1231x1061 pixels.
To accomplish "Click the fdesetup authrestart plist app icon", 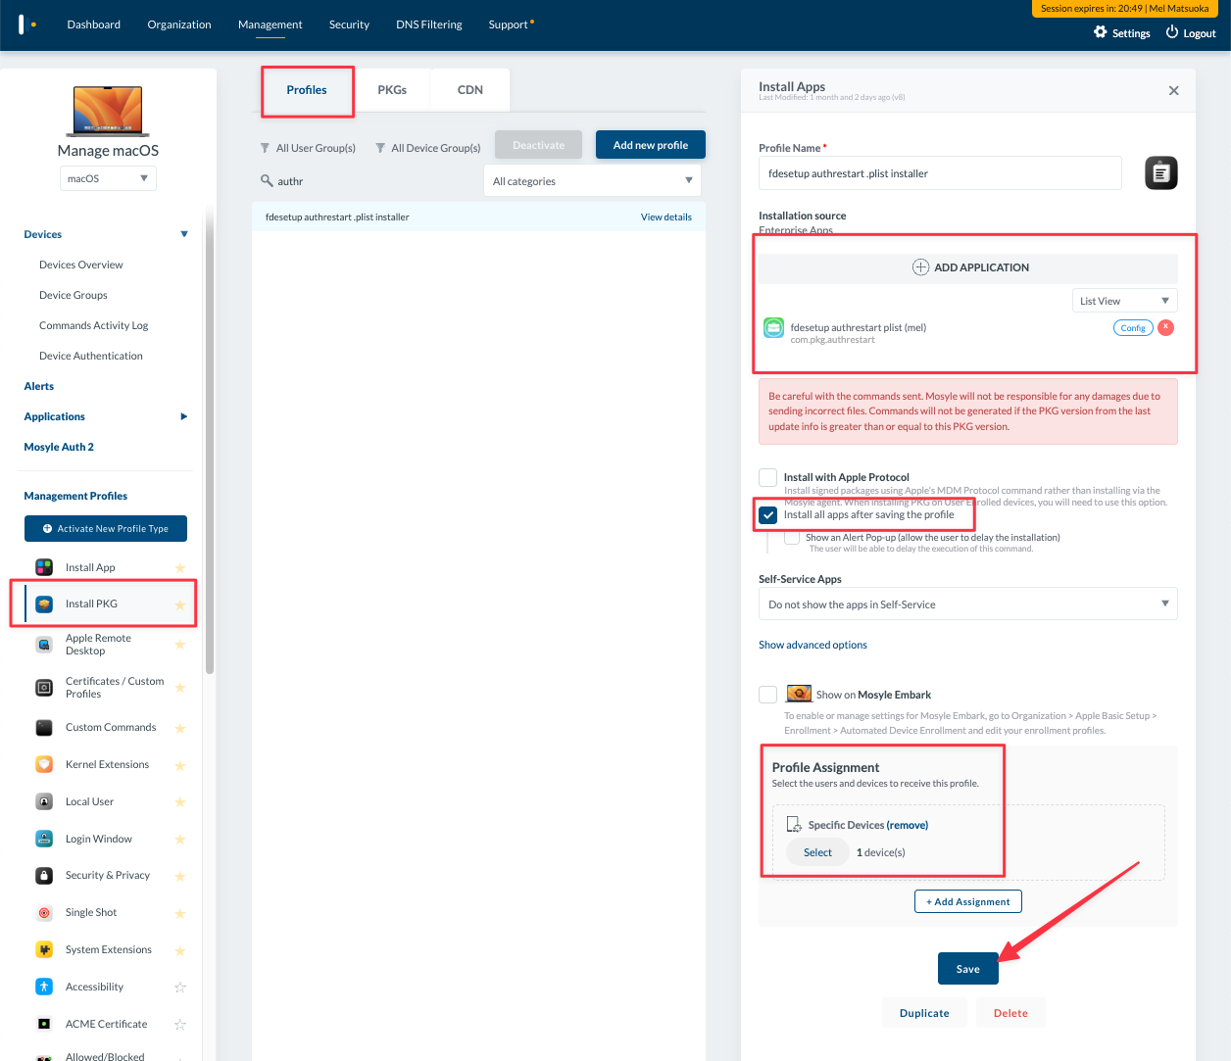I will tap(774, 328).
